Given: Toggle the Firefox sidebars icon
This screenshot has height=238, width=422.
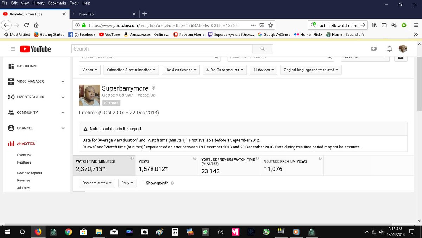Looking at the screenshot, I should (384, 25).
